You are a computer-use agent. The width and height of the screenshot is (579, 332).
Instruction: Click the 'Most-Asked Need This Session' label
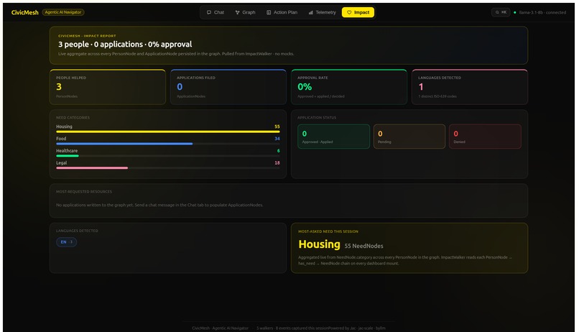point(328,231)
